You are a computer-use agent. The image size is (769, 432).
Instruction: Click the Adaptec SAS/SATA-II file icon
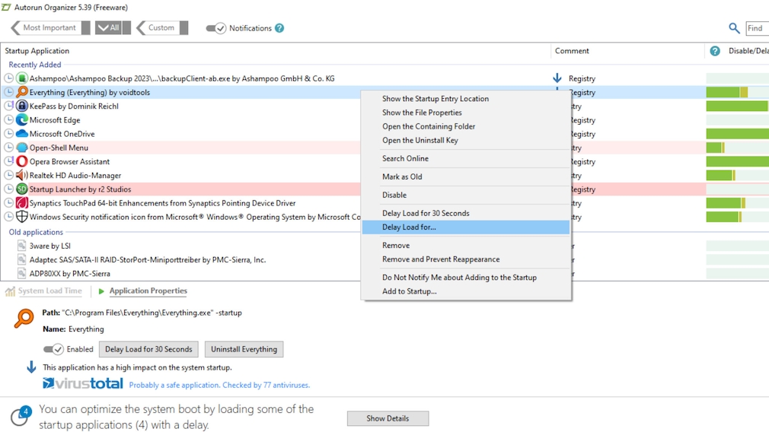pos(21,259)
